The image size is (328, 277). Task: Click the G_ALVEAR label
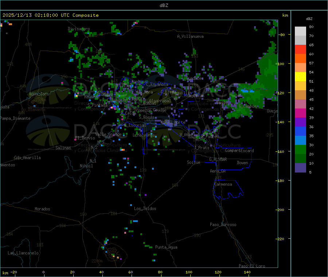pos(218,159)
